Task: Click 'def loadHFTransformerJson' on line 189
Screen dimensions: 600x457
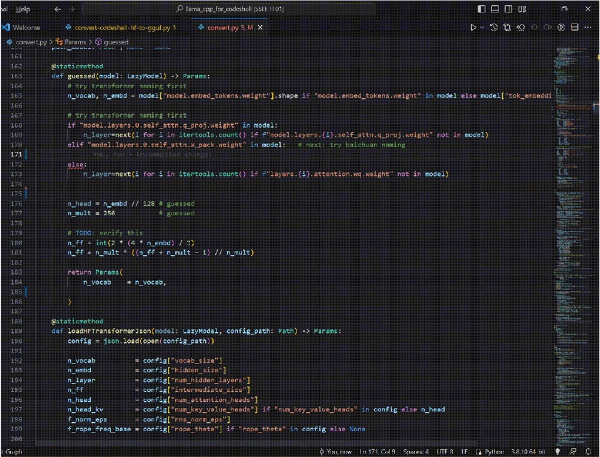Action: 101,331
